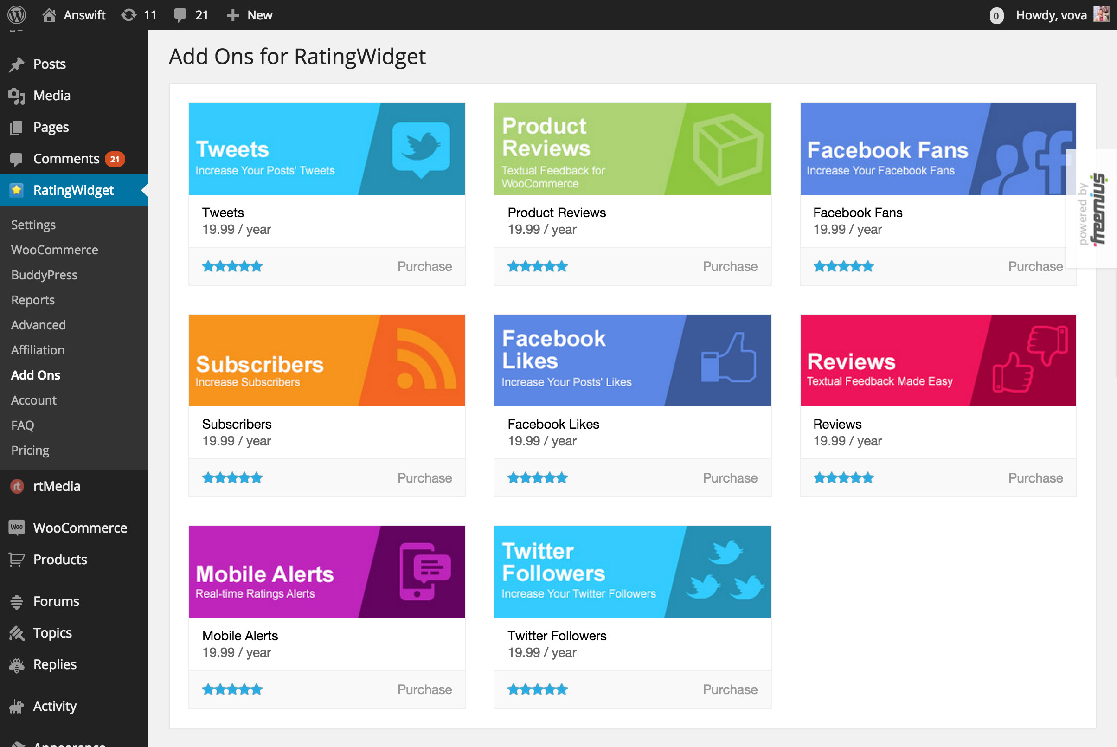Expand the Howdy, vova account menu
The image size is (1117, 747).
pos(1050,15)
